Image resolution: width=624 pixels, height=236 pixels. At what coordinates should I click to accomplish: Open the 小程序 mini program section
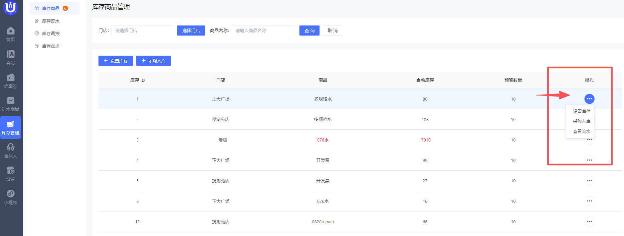(x=10, y=197)
